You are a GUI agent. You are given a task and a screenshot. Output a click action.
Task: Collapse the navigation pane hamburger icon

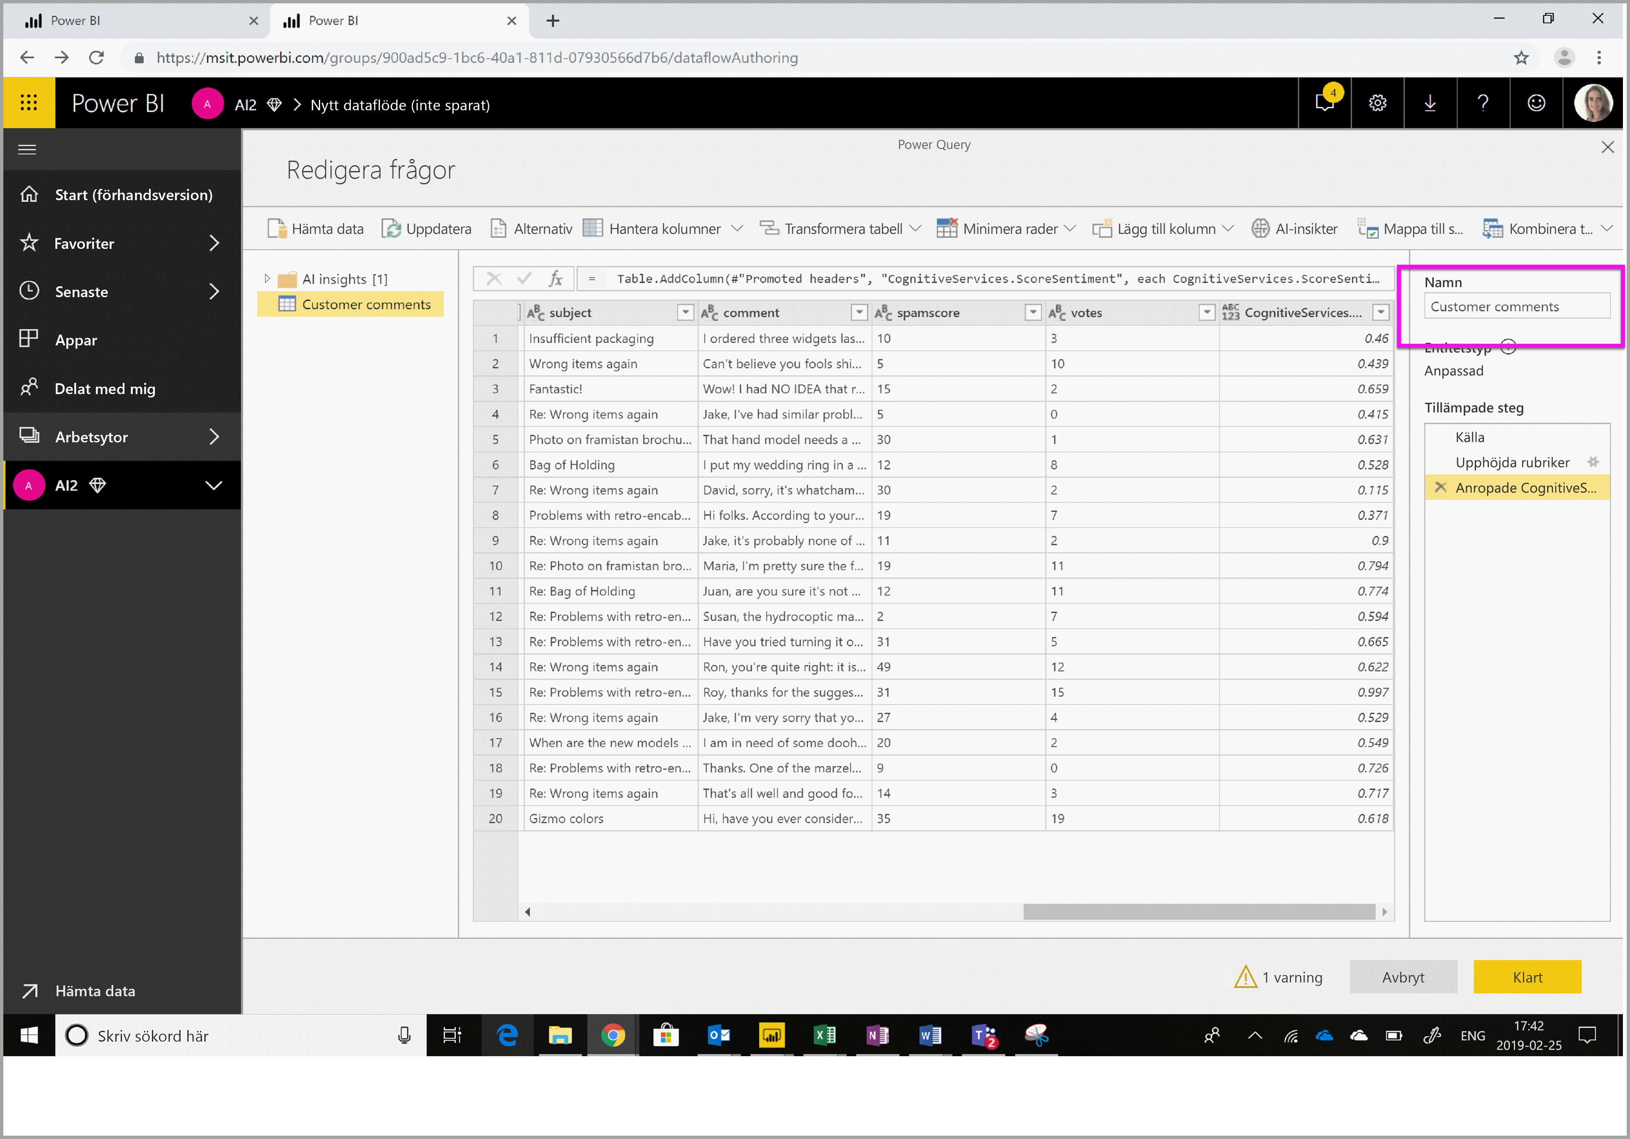[27, 149]
